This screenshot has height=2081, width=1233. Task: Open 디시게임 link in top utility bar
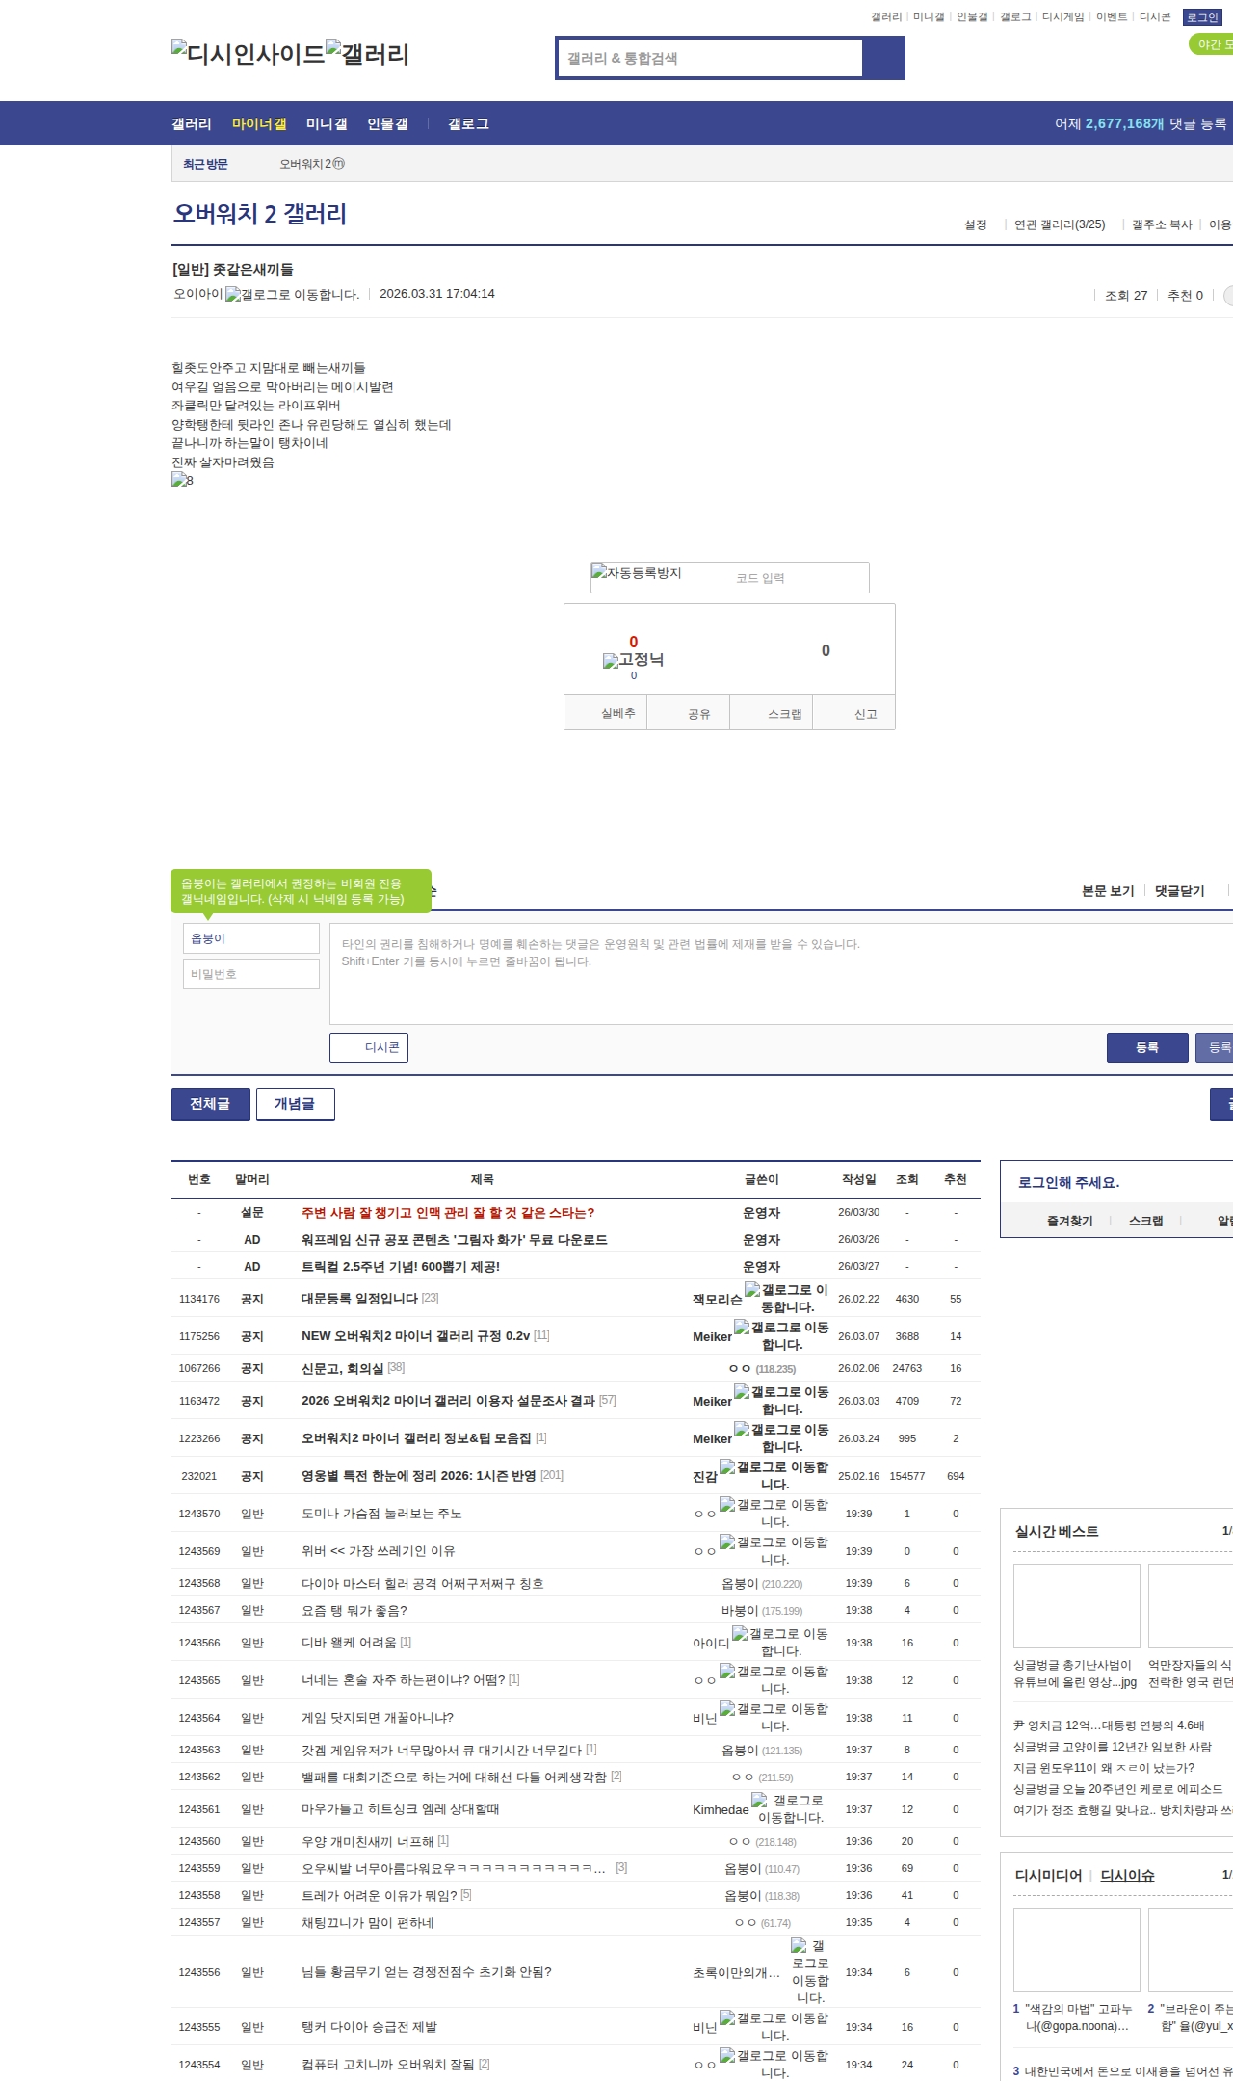1062,17
